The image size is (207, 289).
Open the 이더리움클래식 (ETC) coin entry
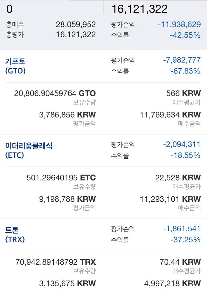click(29, 150)
